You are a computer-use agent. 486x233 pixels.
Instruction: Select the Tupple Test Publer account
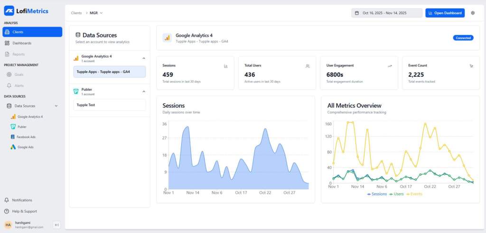click(109, 105)
